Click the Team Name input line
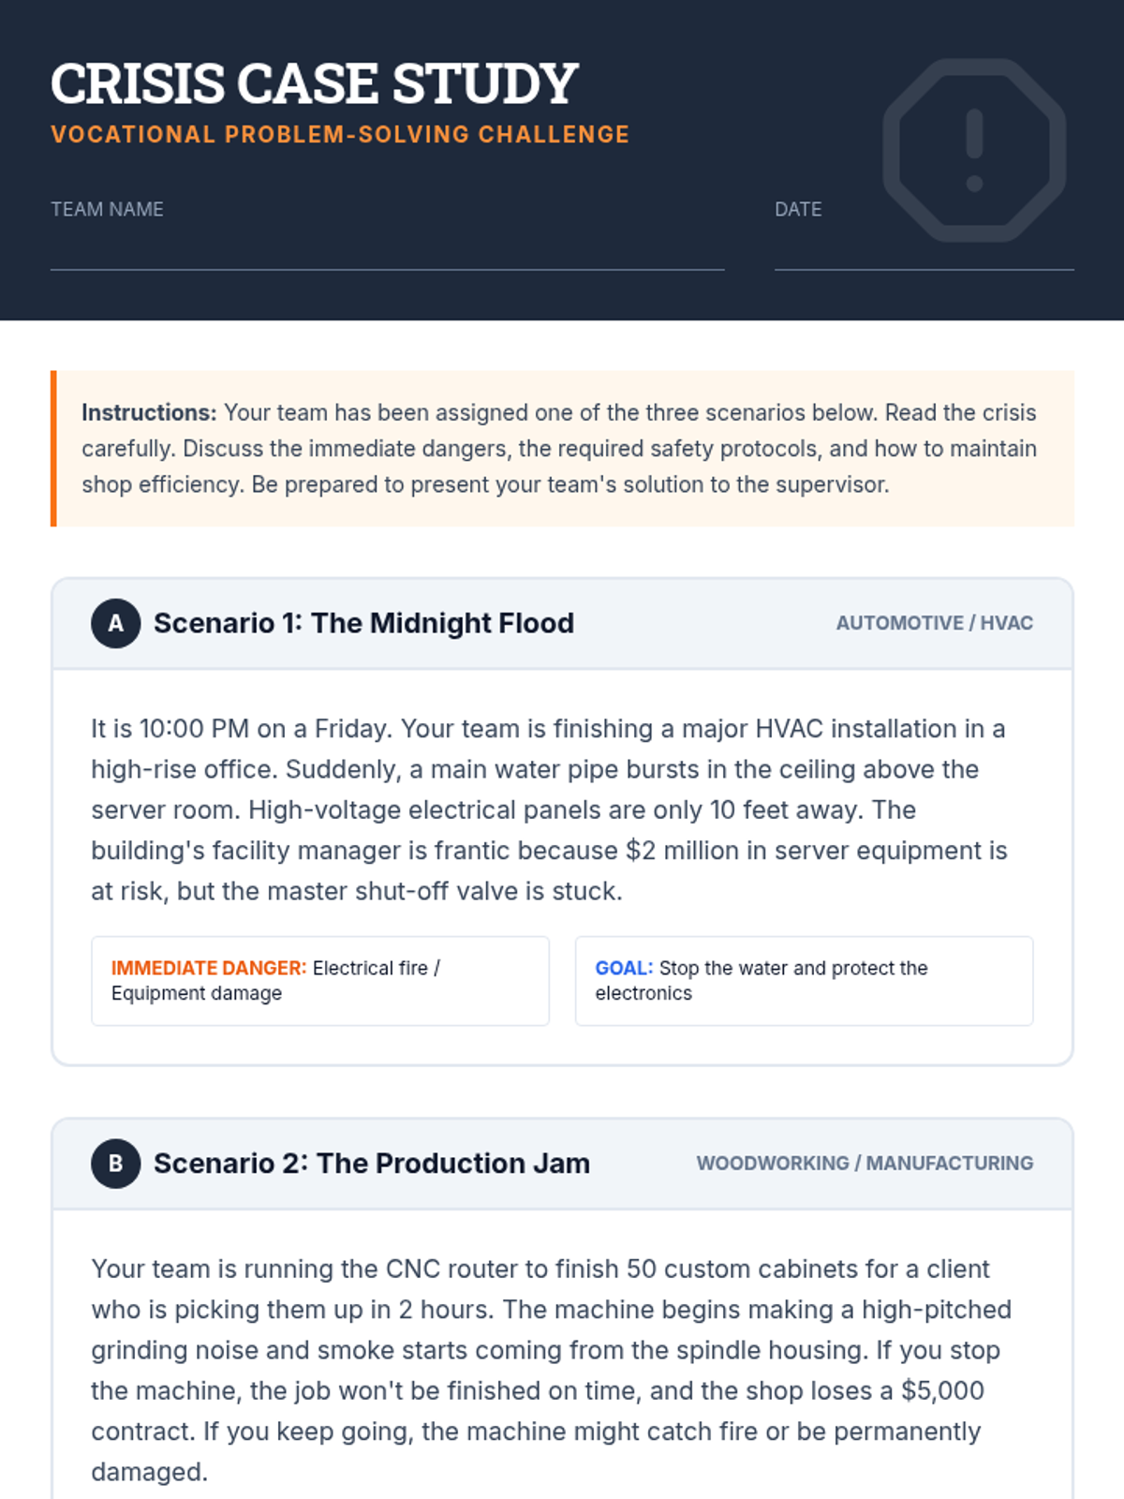 [x=387, y=253]
